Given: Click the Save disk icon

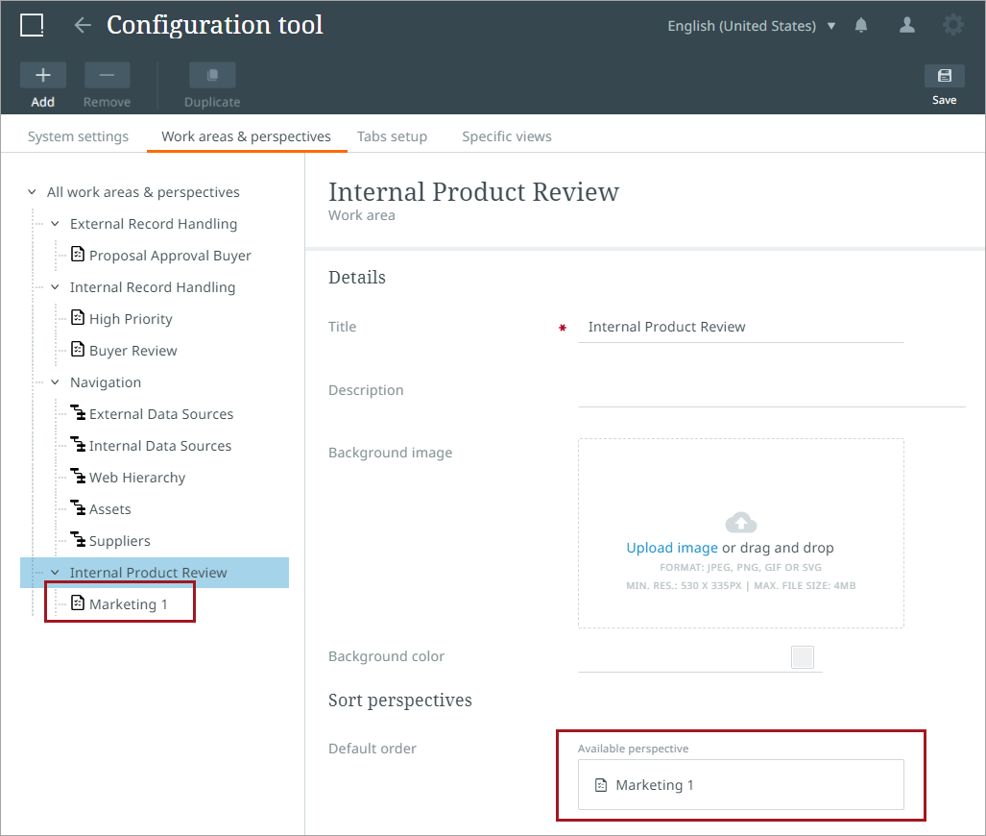Looking at the screenshot, I should point(944,76).
